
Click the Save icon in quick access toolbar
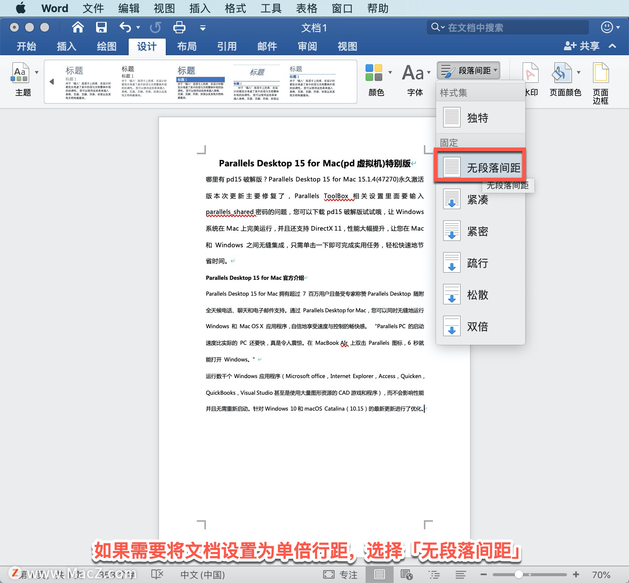[101, 27]
